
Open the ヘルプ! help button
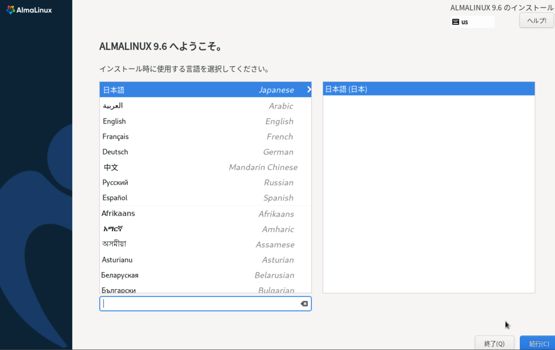(x=536, y=20)
